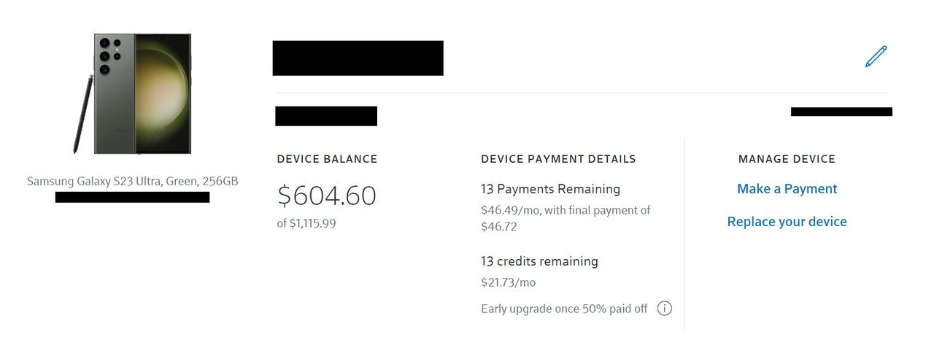Click the 13 credits remaining text
The image size is (934, 356).
(539, 261)
